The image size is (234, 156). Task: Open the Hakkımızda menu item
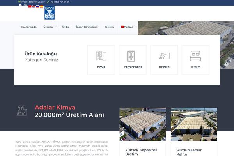(28, 27)
